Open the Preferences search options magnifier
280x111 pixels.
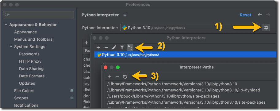pos(7,15)
